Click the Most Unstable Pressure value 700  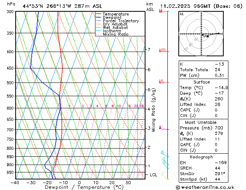[219, 128]
